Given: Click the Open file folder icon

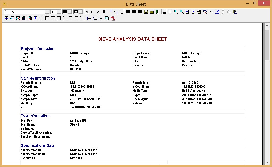Looking at the screenshot, I should click(152, 12).
